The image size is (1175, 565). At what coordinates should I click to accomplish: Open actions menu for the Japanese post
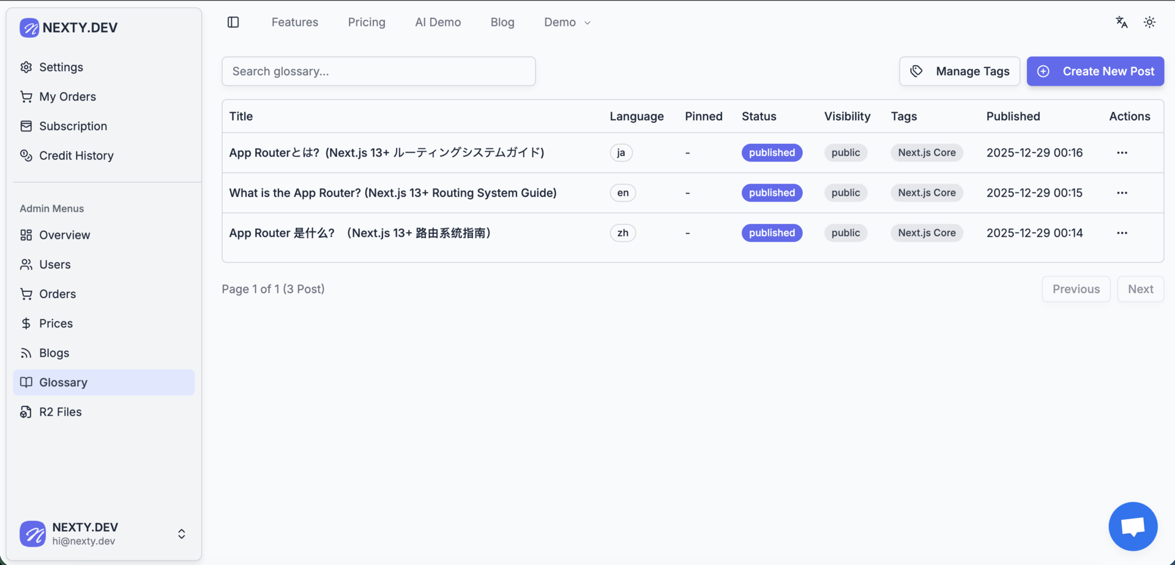(1122, 152)
